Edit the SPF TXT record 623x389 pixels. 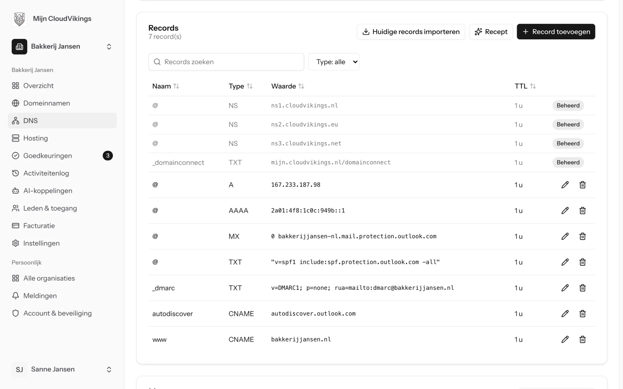(565, 262)
